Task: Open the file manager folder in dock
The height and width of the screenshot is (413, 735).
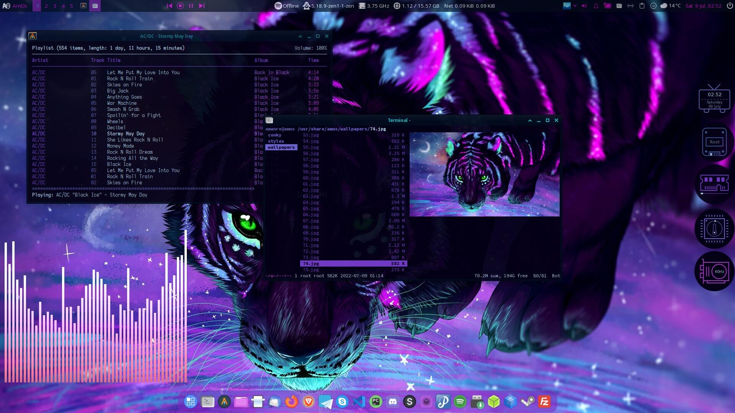Action: click(x=241, y=402)
